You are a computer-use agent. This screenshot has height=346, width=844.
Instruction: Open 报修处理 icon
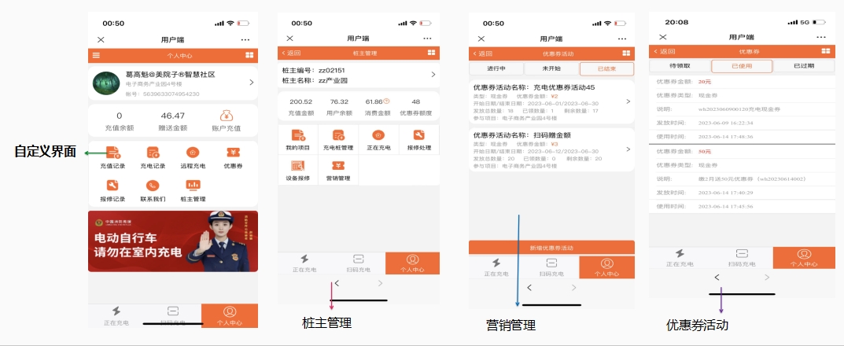418,135
